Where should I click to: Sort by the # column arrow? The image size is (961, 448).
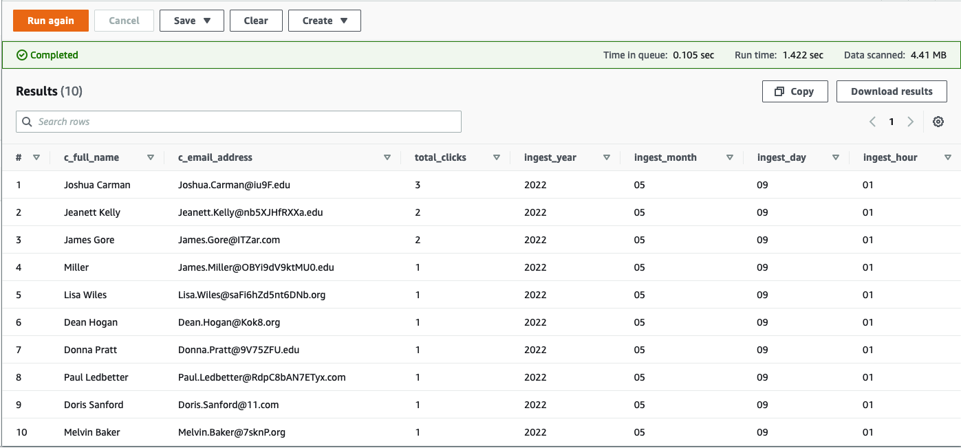pos(36,157)
